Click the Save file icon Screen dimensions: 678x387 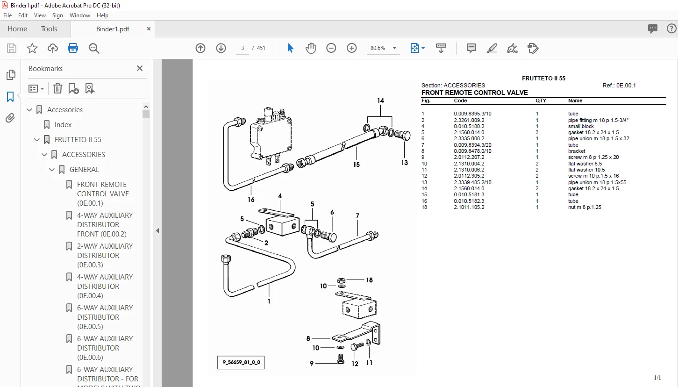click(x=12, y=48)
